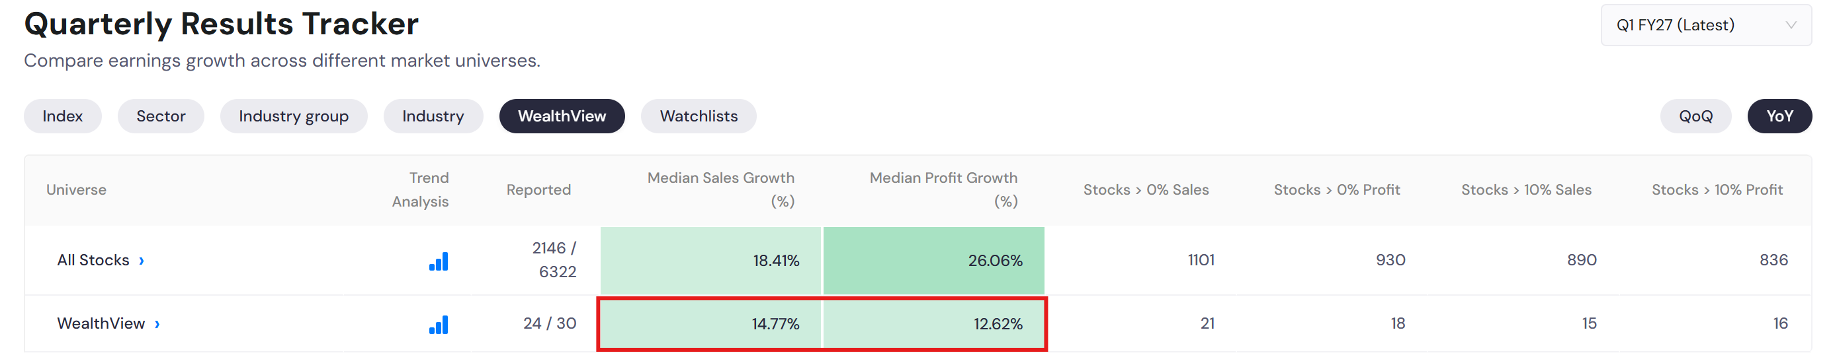Expand the All Stocks chevron arrow

coord(142,261)
